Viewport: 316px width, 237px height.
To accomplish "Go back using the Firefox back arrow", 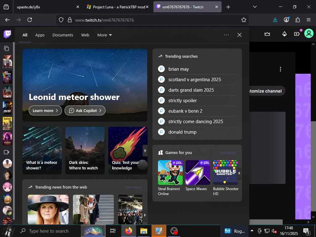I will (7, 20).
